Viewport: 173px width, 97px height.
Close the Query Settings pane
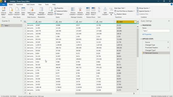tap(169, 21)
